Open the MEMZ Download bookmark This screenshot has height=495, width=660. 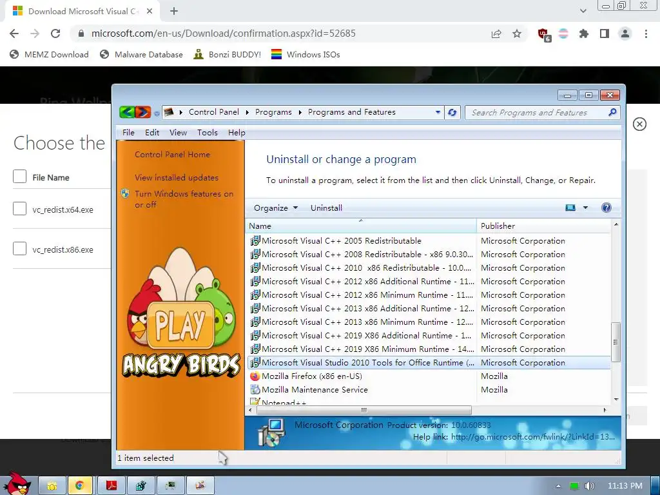[x=49, y=54]
